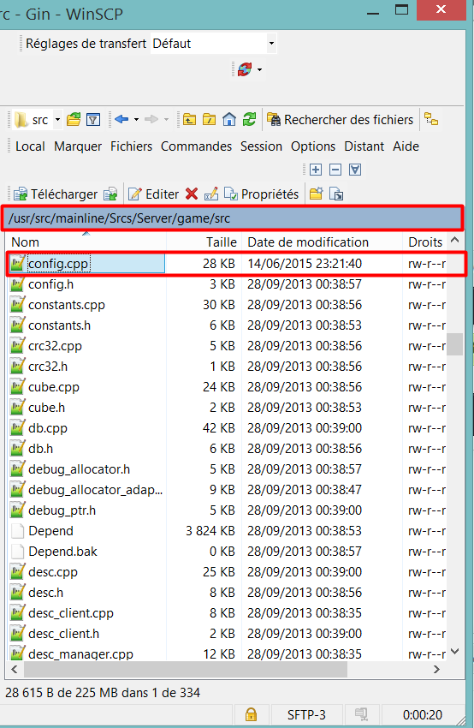Screen dimensions: 474x728
Task: Open the Session menu
Action: coord(261,146)
